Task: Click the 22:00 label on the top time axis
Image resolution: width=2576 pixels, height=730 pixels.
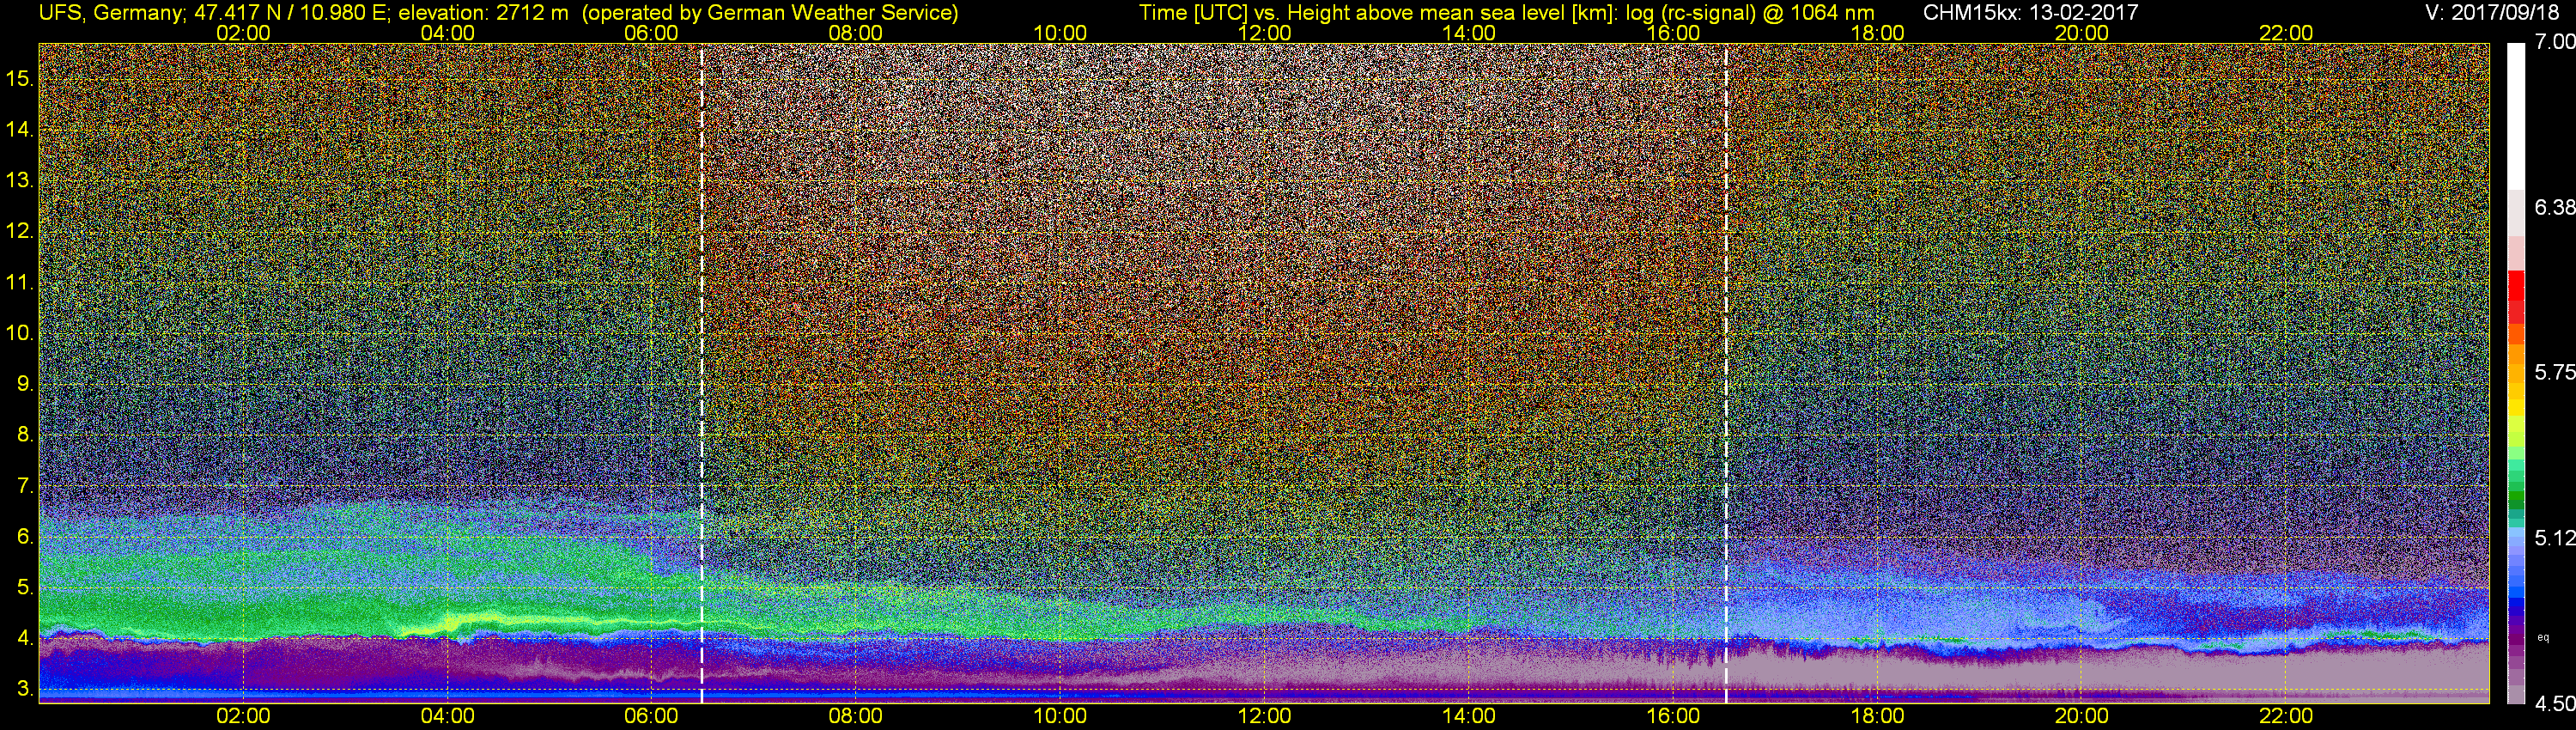Action: point(2286,33)
